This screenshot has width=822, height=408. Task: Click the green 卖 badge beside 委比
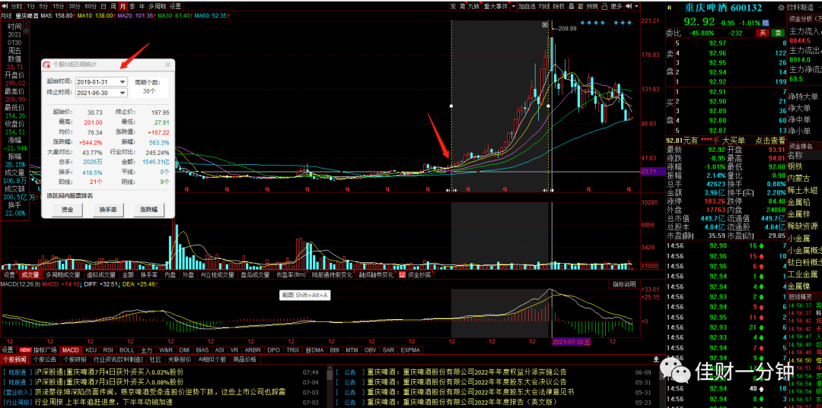point(777,33)
